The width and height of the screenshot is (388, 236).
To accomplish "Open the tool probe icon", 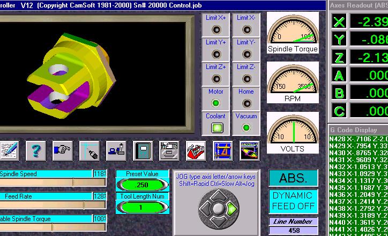I will click(89, 150).
